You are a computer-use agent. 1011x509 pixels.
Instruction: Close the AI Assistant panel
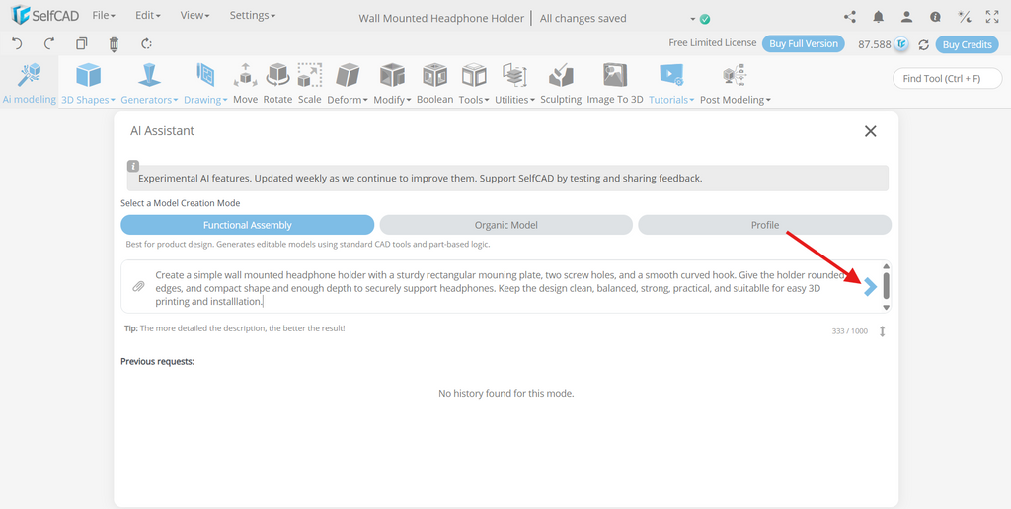(871, 131)
